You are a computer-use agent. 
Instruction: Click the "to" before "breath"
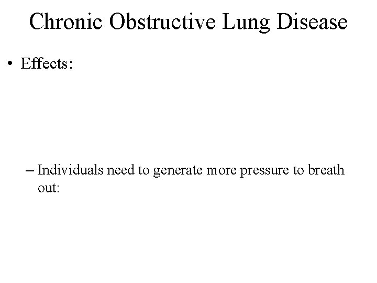click(298, 170)
